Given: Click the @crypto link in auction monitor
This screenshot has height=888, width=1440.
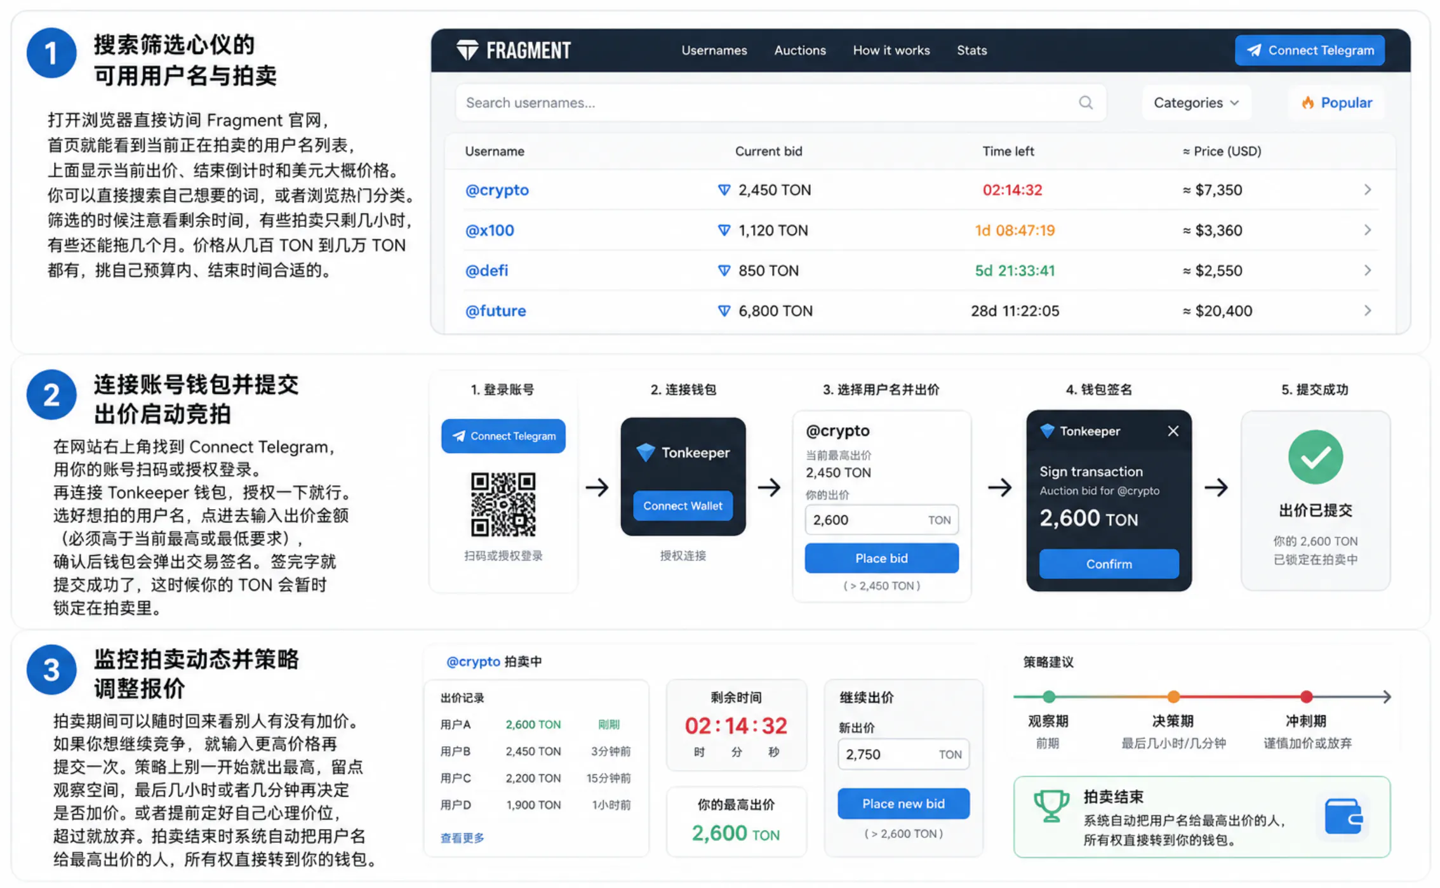Looking at the screenshot, I should click(x=473, y=661).
